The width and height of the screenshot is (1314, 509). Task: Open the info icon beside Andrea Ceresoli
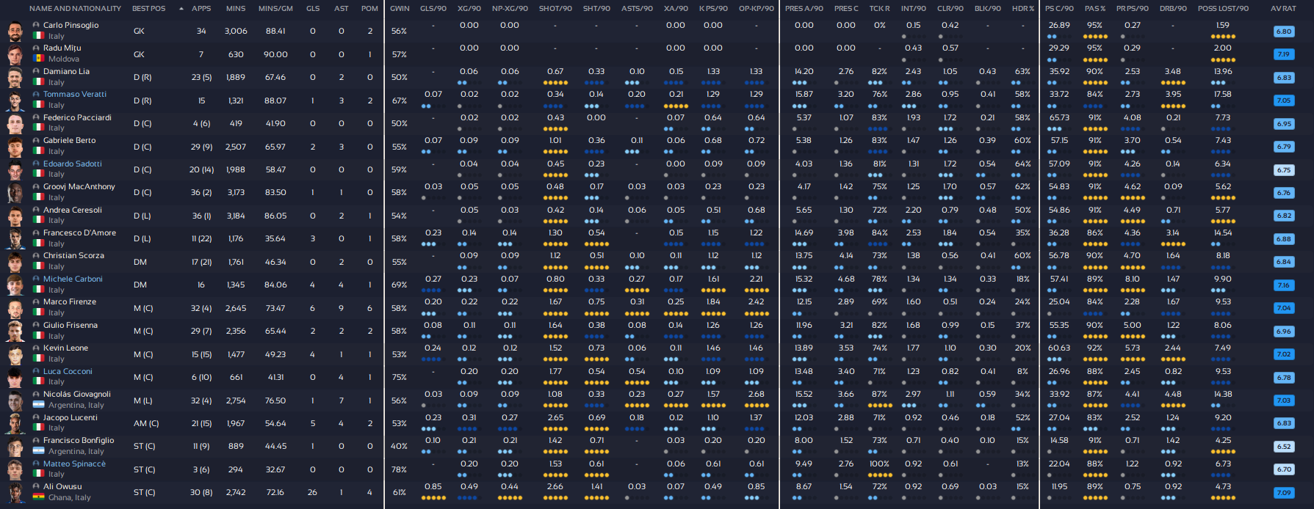[37, 210]
